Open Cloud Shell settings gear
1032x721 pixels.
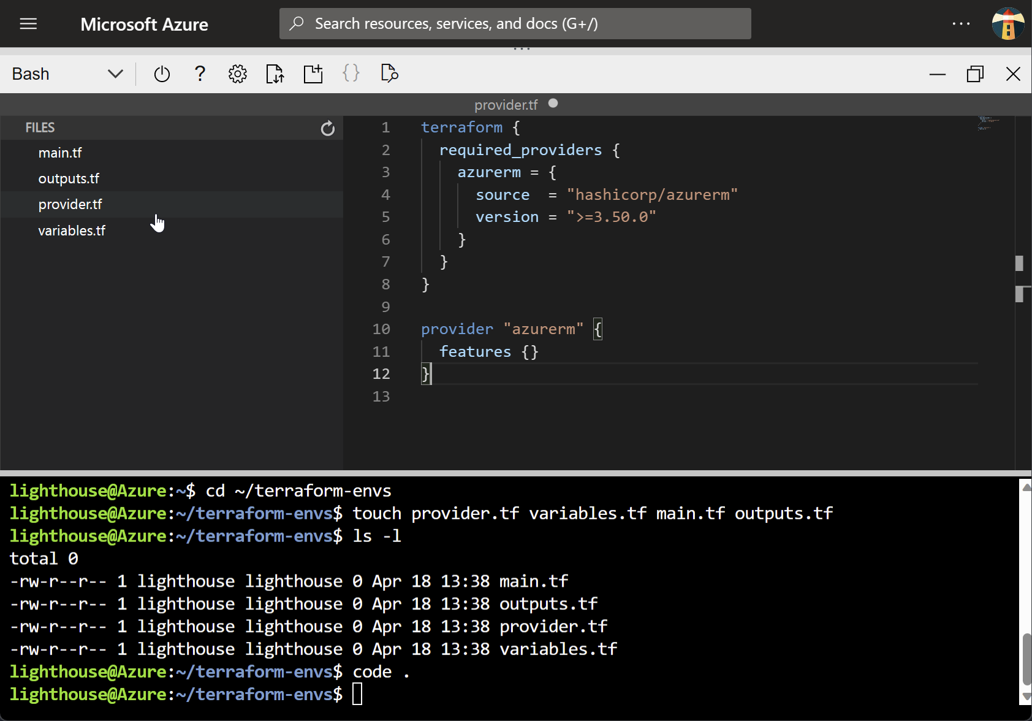coord(238,74)
